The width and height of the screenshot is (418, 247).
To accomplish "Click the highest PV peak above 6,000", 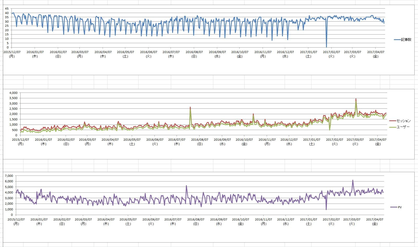I will click(353, 180).
